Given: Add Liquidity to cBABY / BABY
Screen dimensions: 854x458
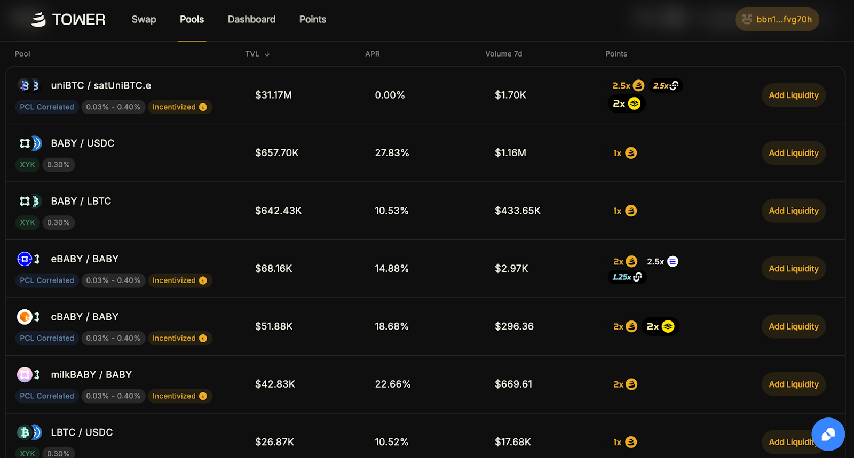Looking at the screenshot, I should coord(794,326).
